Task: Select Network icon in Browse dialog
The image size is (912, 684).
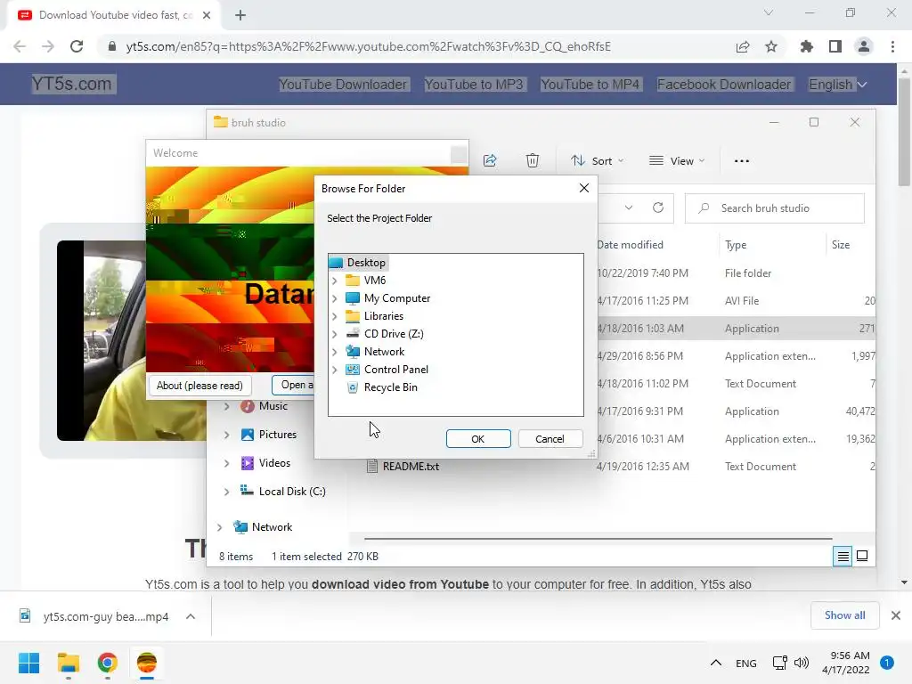Action: click(353, 352)
